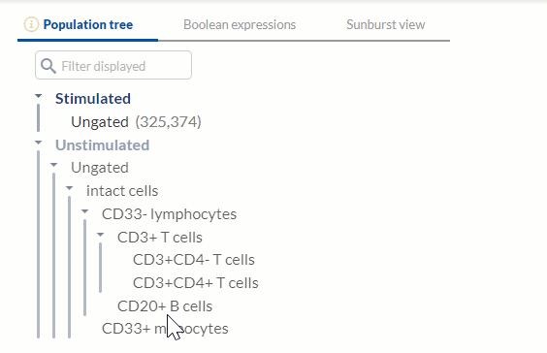The image size is (547, 353).
Task: Select the CD20+ B cells population
Action: tap(165, 306)
